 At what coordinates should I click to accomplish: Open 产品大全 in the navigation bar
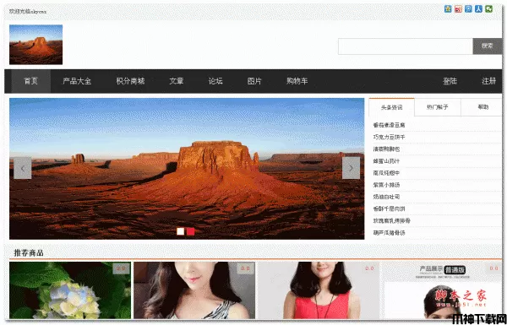pos(77,81)
